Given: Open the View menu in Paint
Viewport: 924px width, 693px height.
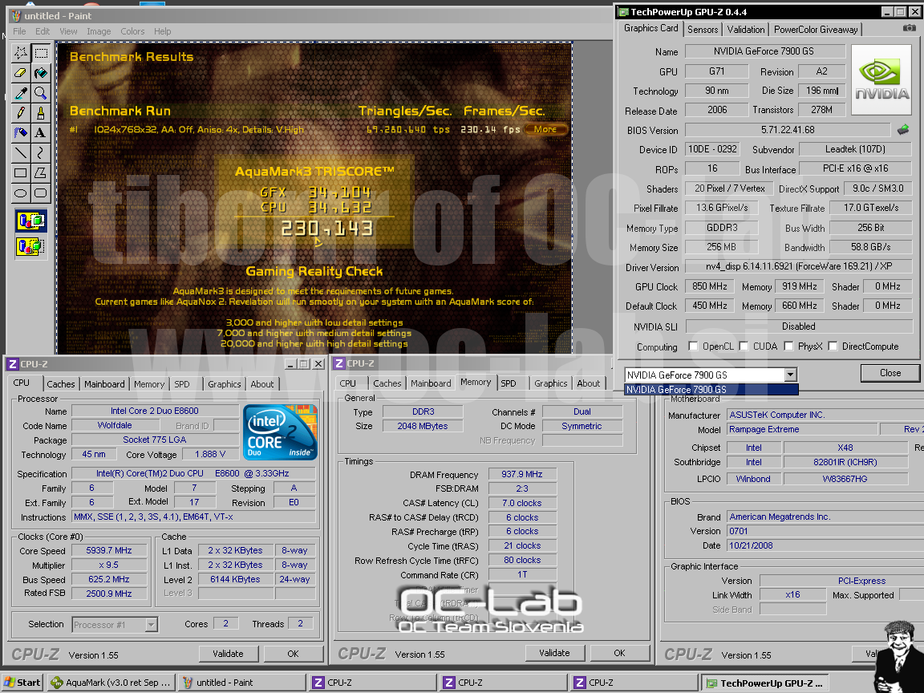Looking at the screenshot, I should 68,31.
